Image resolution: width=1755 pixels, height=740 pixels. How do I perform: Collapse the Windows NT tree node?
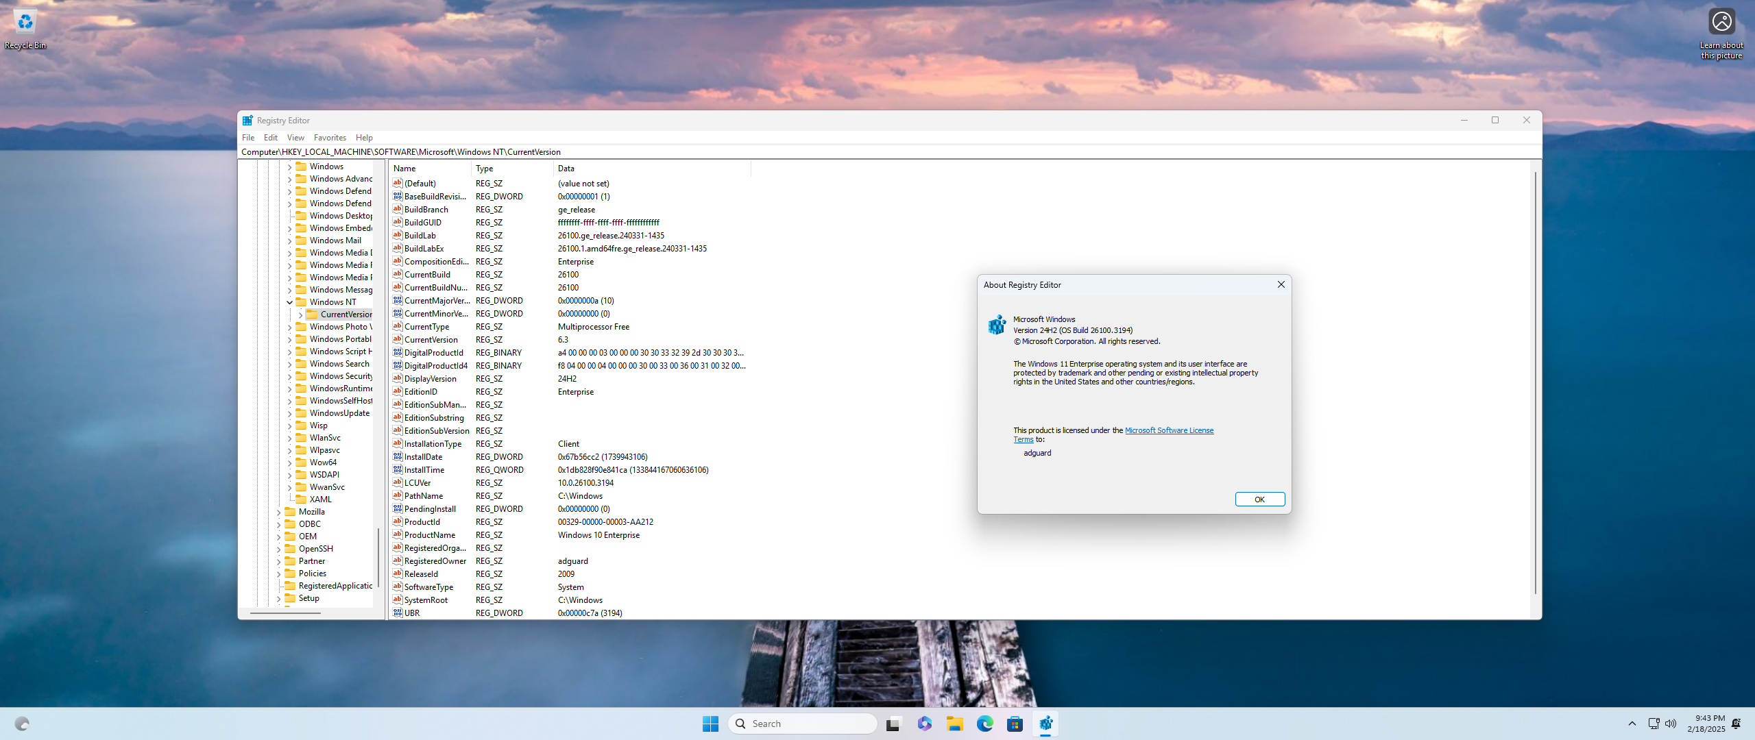(289, 302)
